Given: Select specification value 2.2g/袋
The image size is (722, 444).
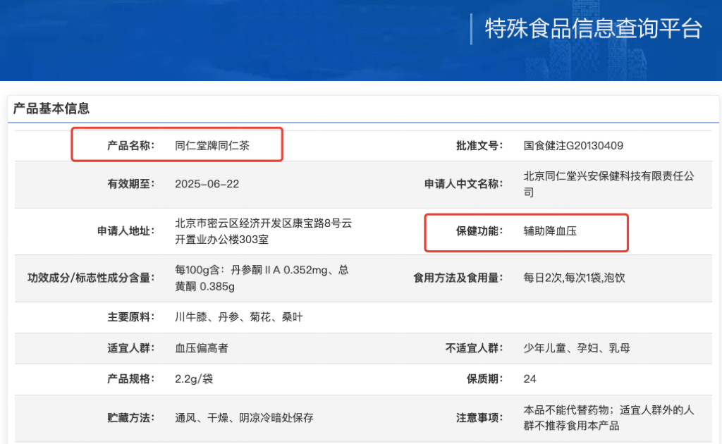Looking at the screenshot, I should [x=194, y=379].
